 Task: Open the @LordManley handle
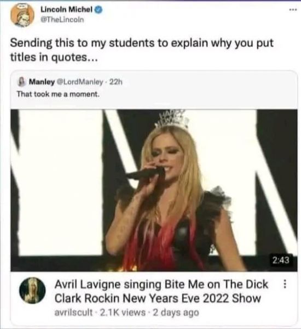pyautogui.click(x=80, y=82)
